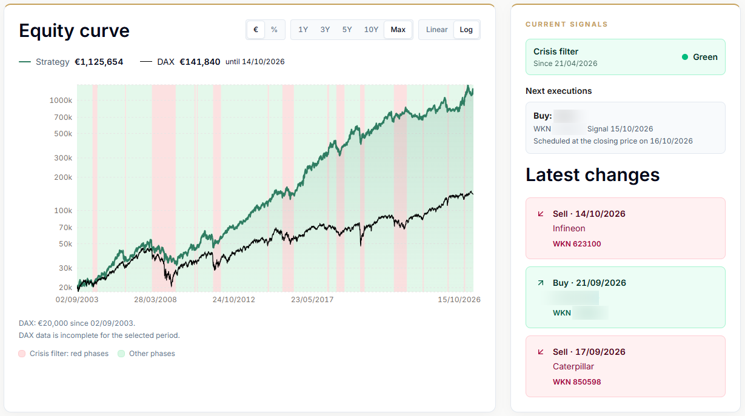Screen dimensions: 745x416
Task: Click WKN 623100
Action: tap(577, 244)
